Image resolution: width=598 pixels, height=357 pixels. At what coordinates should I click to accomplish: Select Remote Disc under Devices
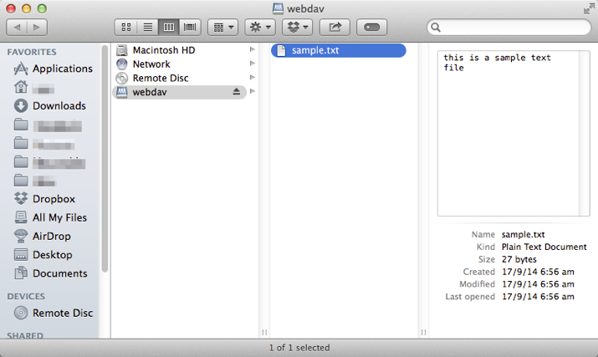(54, 313)
